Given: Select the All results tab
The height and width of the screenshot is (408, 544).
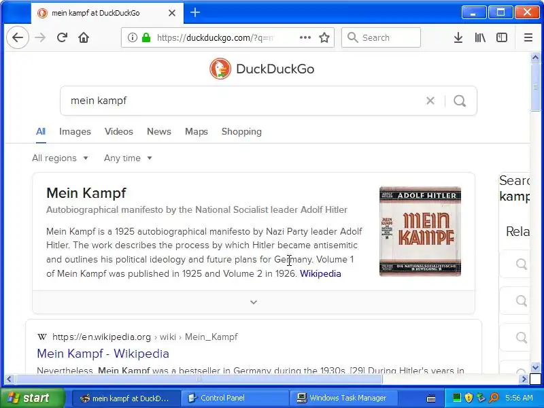Looking at the screenshot, I should 41,131.
